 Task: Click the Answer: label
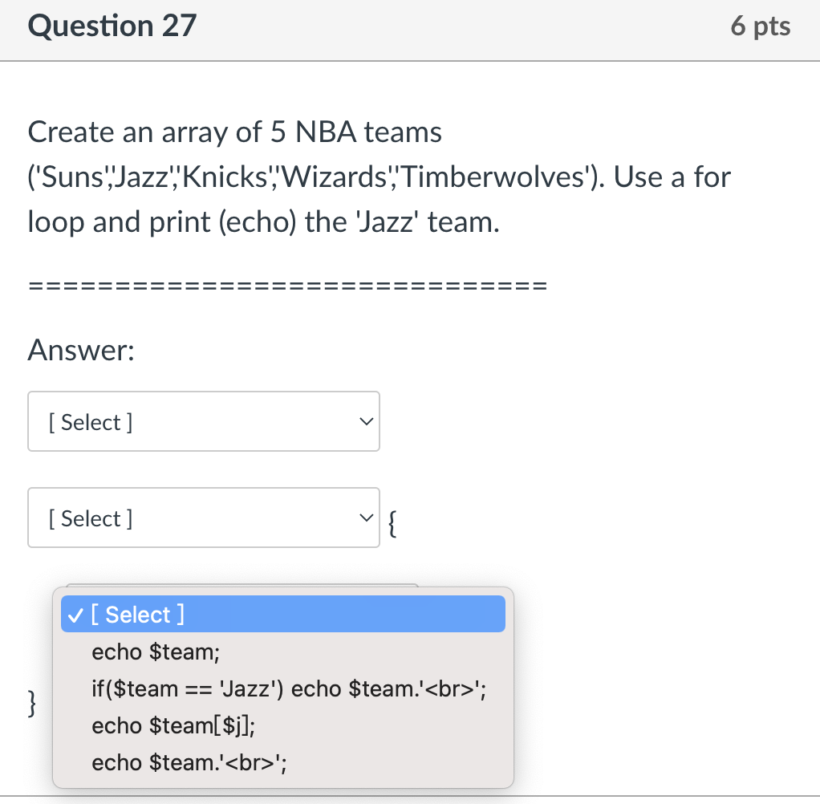[x=80, y=350]
